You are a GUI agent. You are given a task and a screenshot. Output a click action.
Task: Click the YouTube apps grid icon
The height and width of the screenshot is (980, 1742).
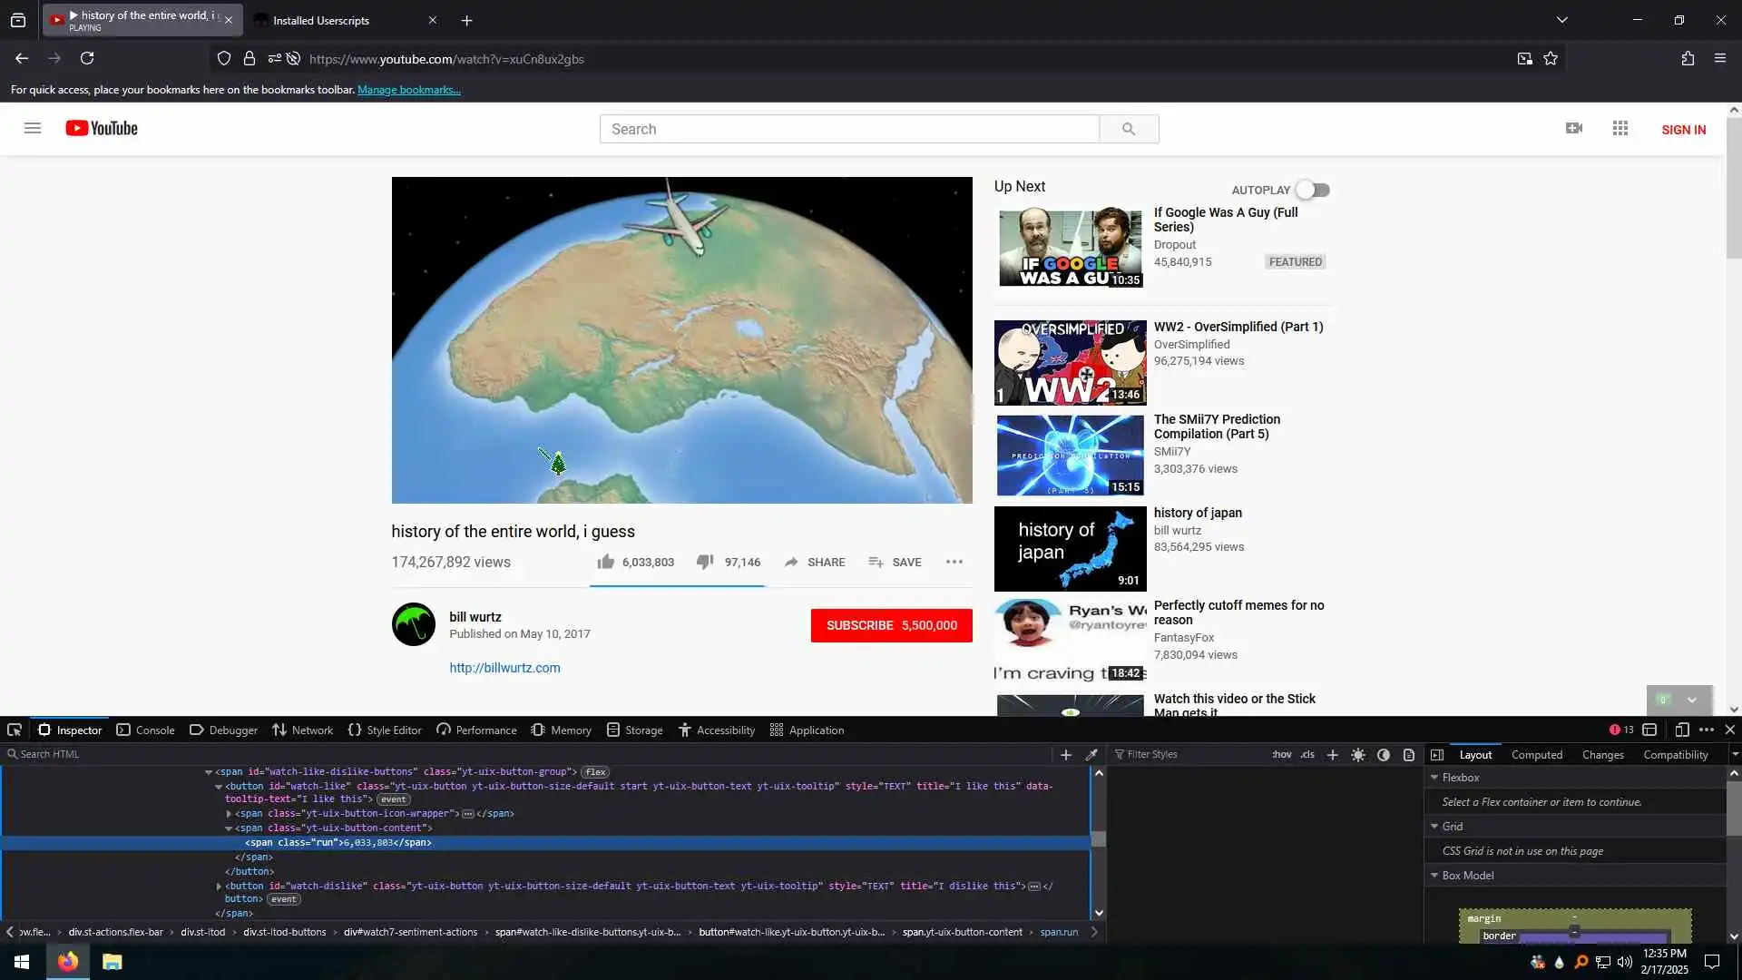coord(1620,129)
